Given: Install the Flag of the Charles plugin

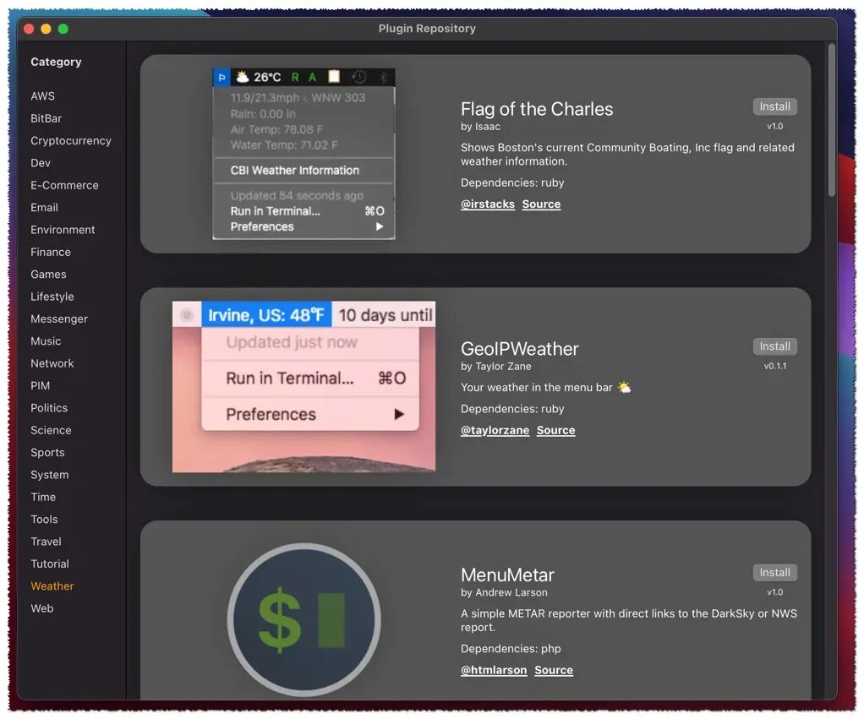Looking at the screenshot, I should (x=774, y=106).
